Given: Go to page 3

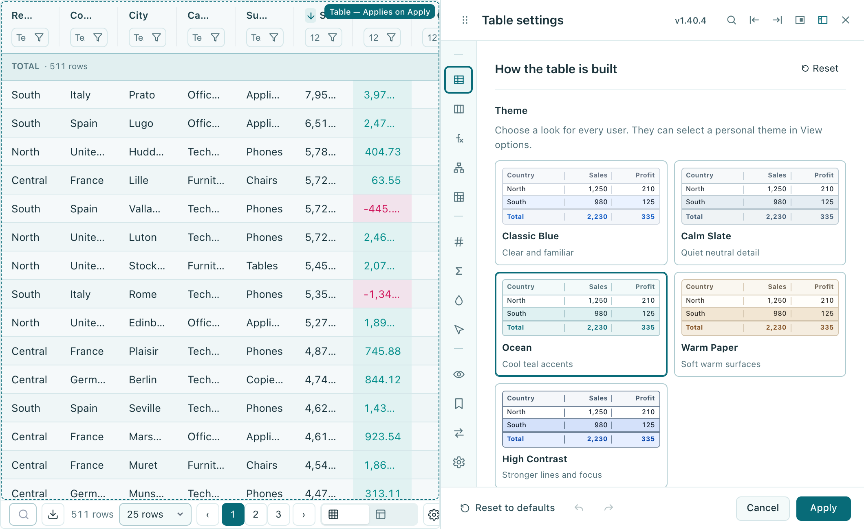Looking at the screenshot, I should [278, 514].
